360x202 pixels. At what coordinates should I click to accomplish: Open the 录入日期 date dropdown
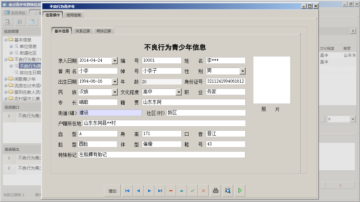114,61
